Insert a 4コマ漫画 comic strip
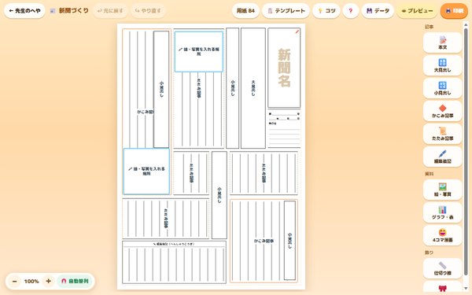472x295 pixels. pyautogui.click(x=442, y=235)
